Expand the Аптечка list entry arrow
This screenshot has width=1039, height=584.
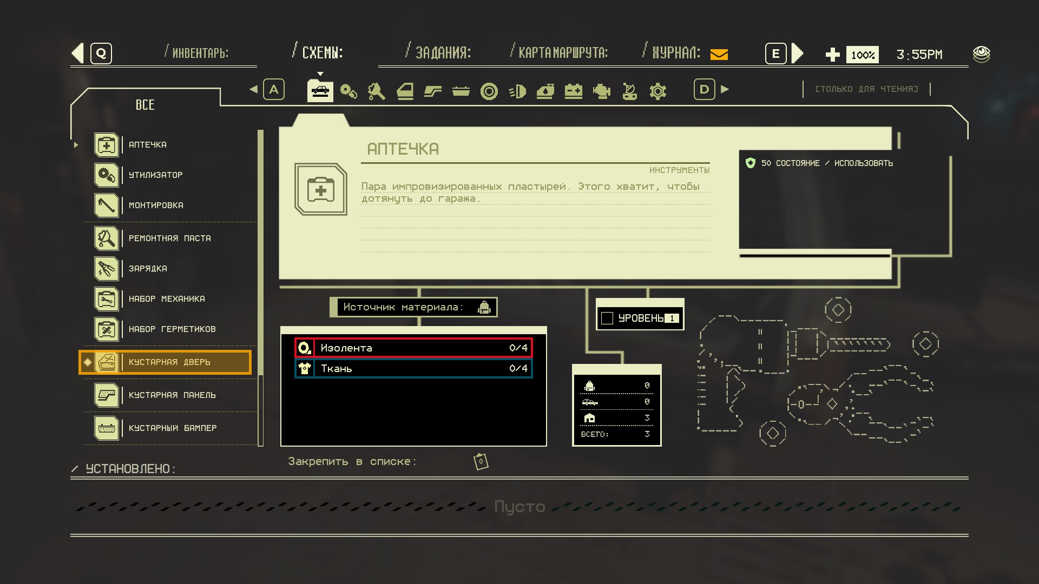pos(76,145)
